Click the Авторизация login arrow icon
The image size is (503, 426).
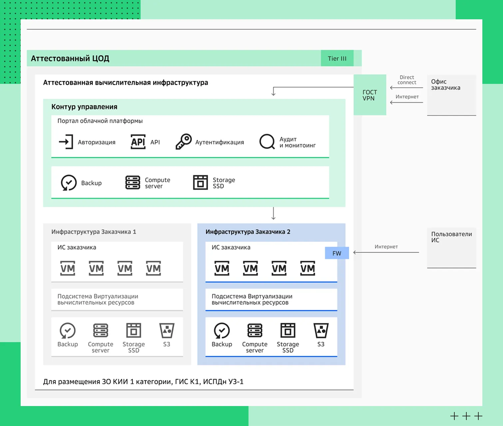tap(66, 142)
